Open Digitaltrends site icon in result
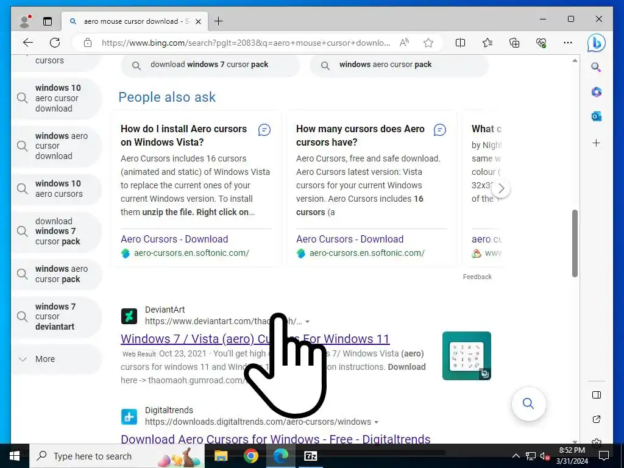The width and height of the screenshot is (624, 468). point(129,417)
